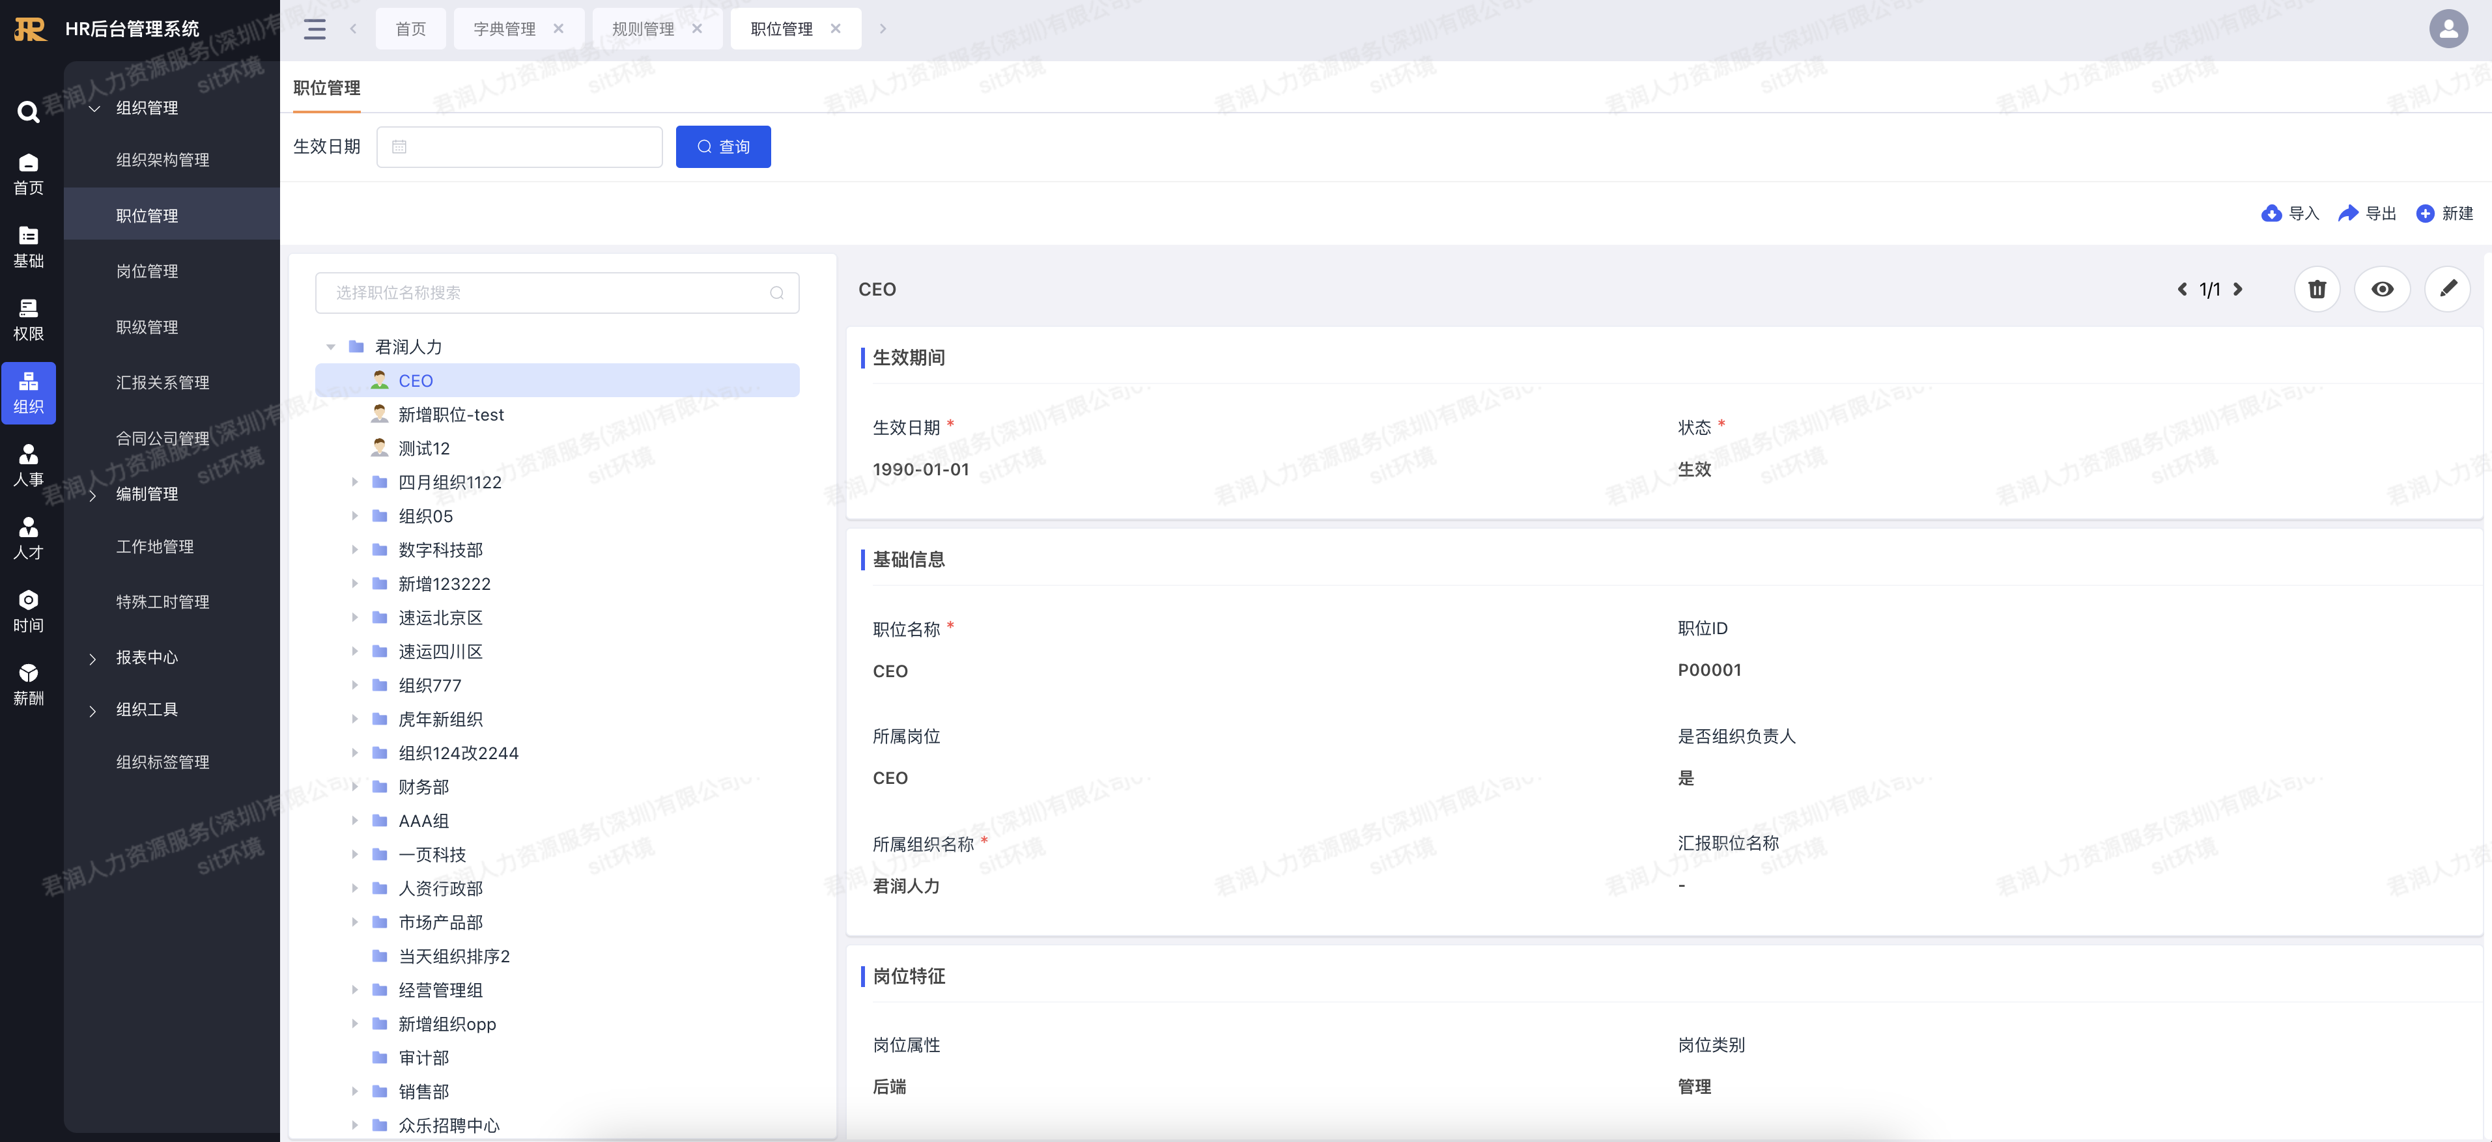Collapse the 君润人力 tree node

(x=331, y=347)
